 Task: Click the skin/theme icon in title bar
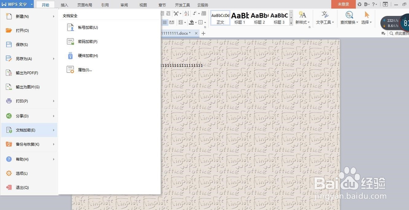point(360,4)
